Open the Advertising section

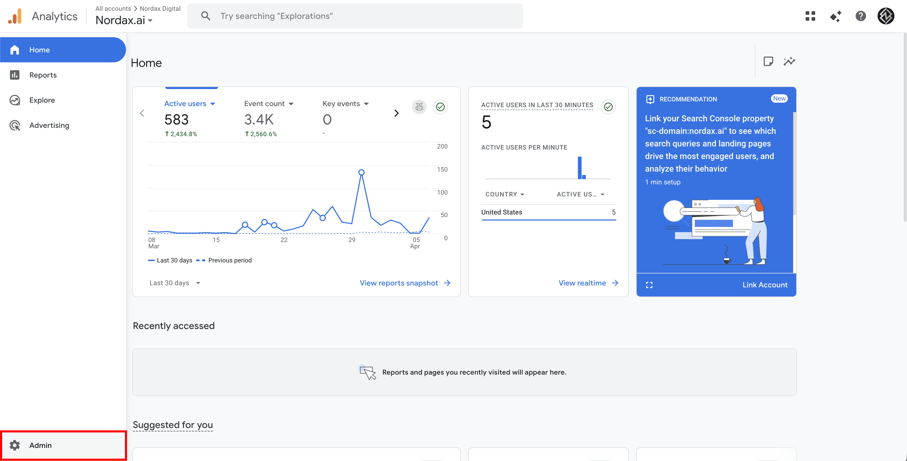(49, 125)
